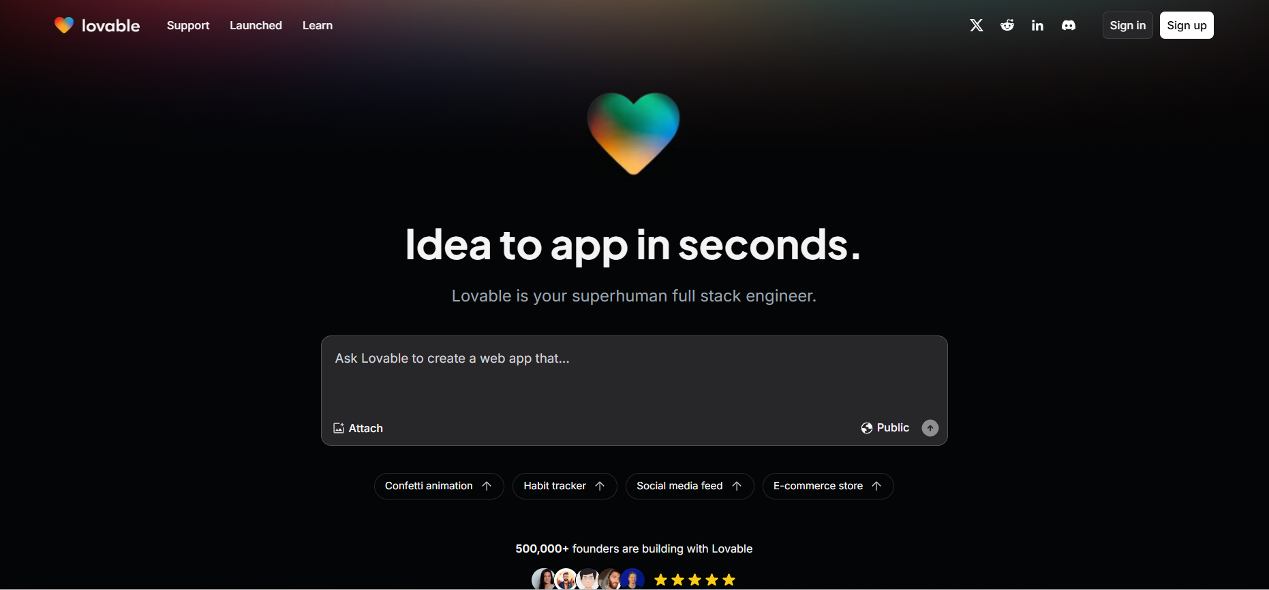Viewport: 1269px width, 590px height.
Task: Click the Attach image icon
Action: (x=339, y=428)
